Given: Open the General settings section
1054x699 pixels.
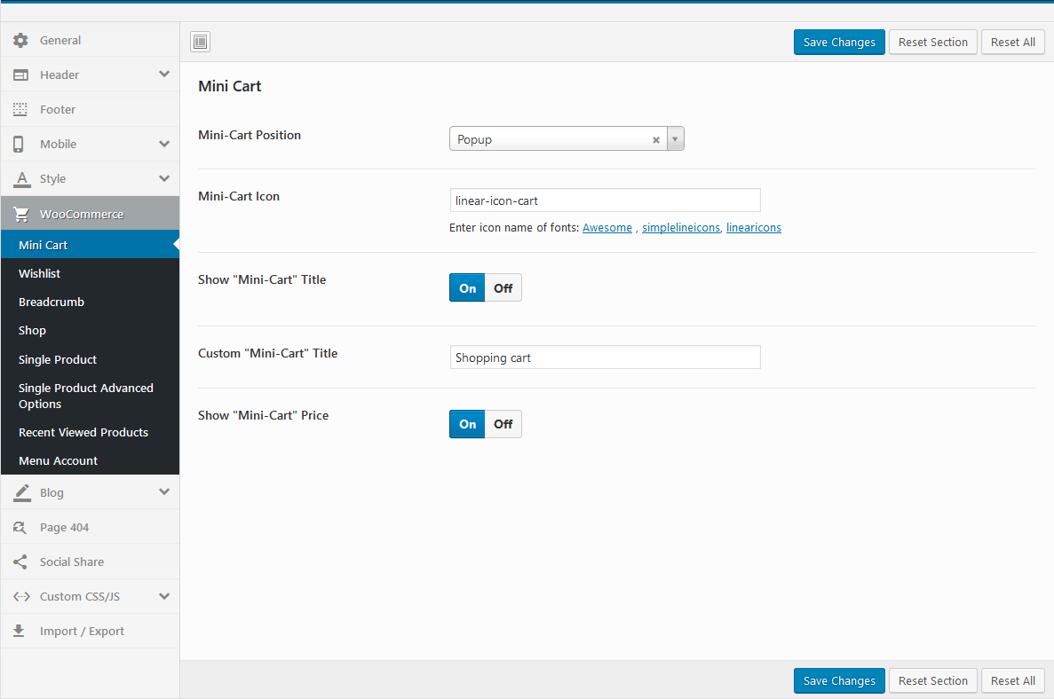Looking at the screenshot, I should pyautogui.click(x=90, y=40).
